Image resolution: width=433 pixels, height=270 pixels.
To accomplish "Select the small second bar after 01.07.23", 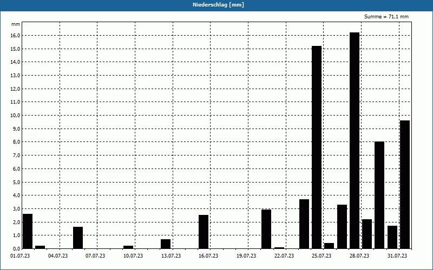I will [40, 247].
